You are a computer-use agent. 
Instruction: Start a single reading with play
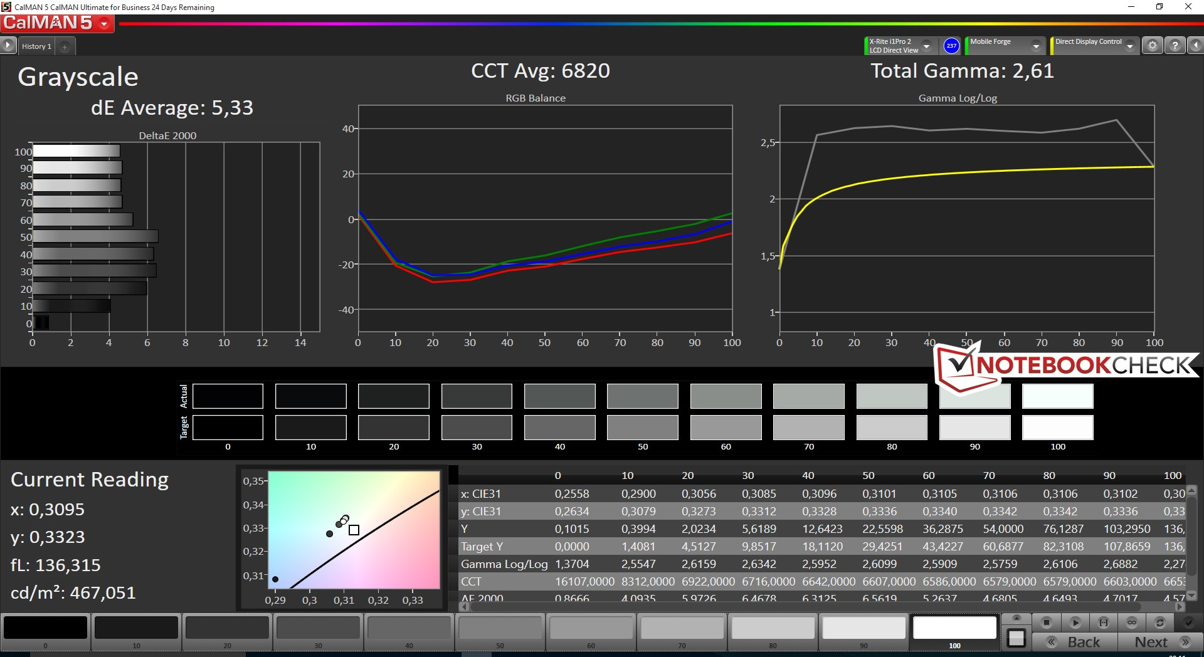[x=1075, y=623]
